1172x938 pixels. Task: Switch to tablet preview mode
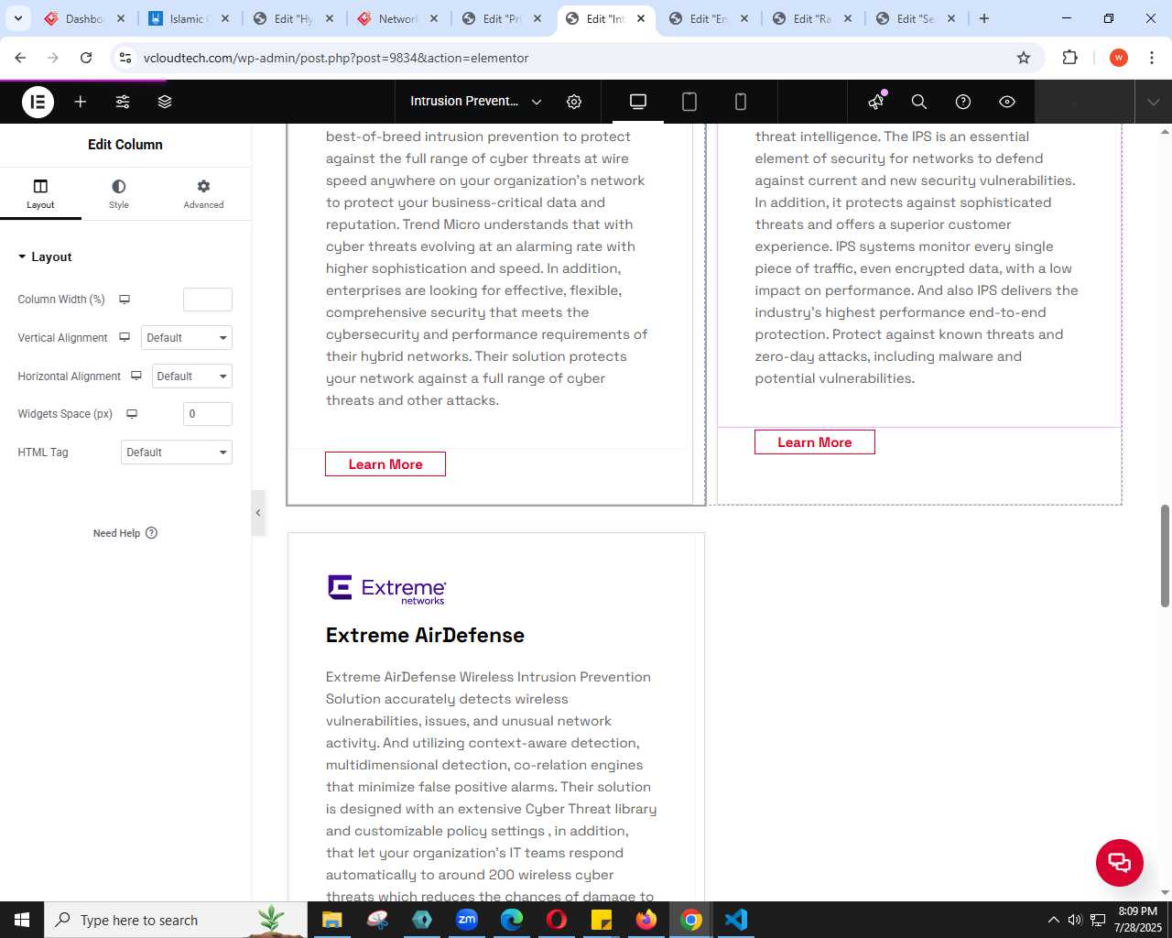689,102
